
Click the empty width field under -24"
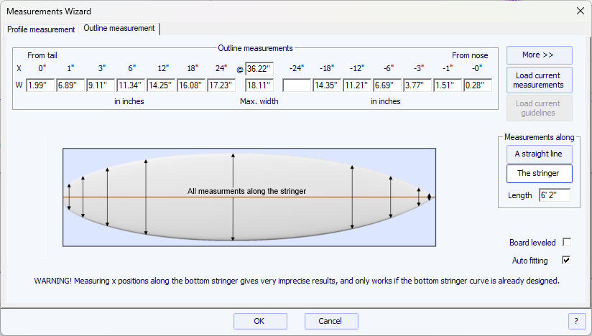(296, 85)
